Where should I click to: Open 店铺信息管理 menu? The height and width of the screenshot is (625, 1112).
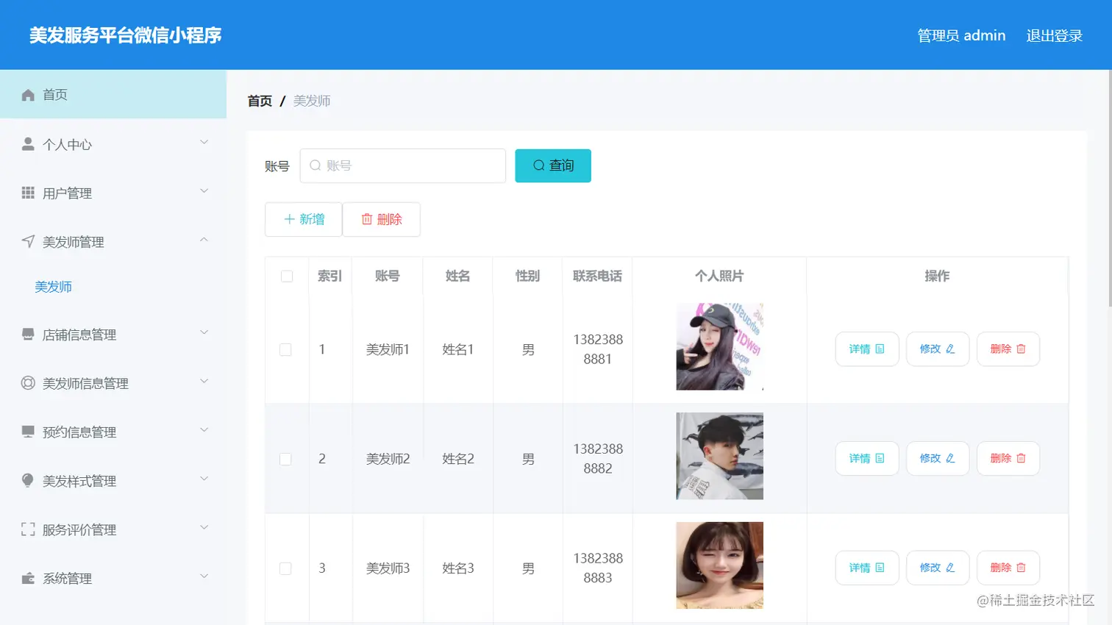coord(113,335)
